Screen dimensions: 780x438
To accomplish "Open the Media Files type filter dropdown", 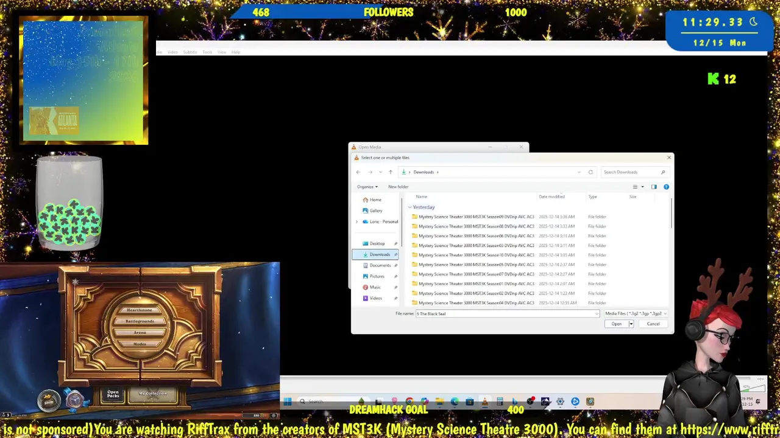I will point(635,314).
